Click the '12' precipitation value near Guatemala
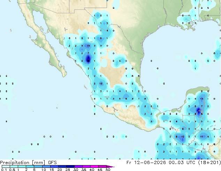This screenshot has width=221, height=171. pyautogui.click(x=183, y=136)
